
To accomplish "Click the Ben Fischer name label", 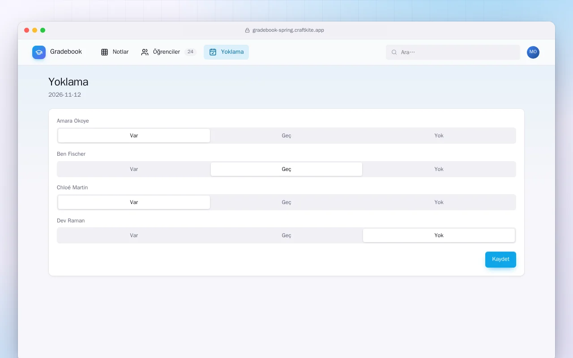I will [71, 154].
